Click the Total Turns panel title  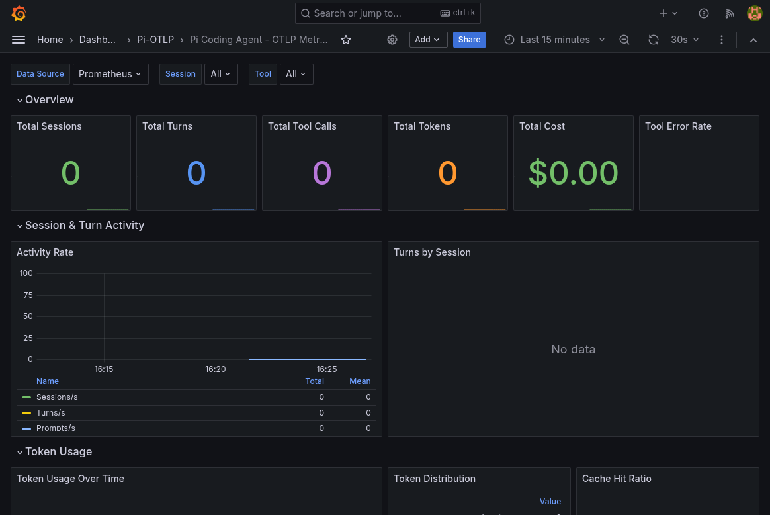coord(167,126)
